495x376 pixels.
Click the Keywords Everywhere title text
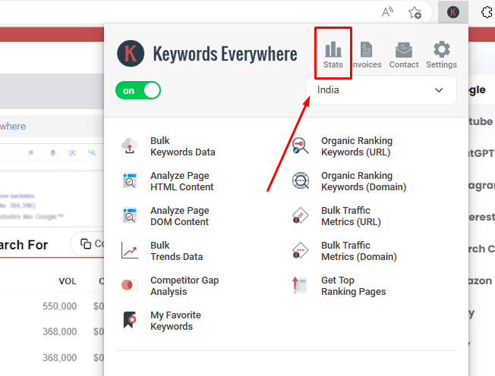click(x=225, y=54)
